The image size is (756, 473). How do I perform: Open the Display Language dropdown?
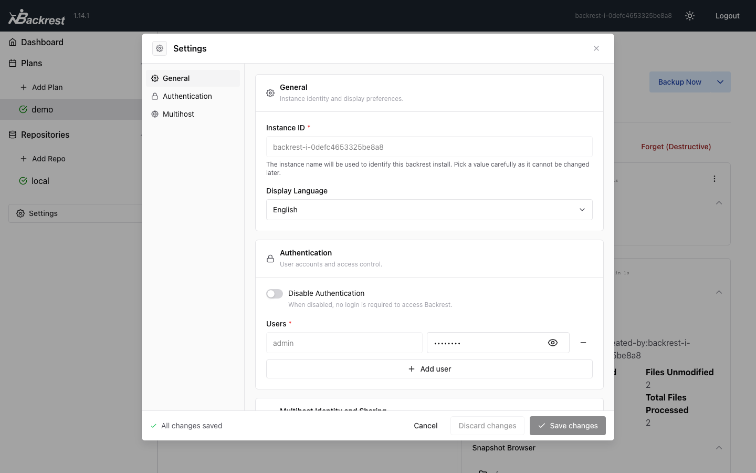[x=429, y=210]
